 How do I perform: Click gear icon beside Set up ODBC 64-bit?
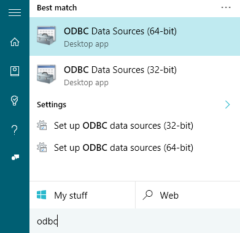(x=42, y=147)
